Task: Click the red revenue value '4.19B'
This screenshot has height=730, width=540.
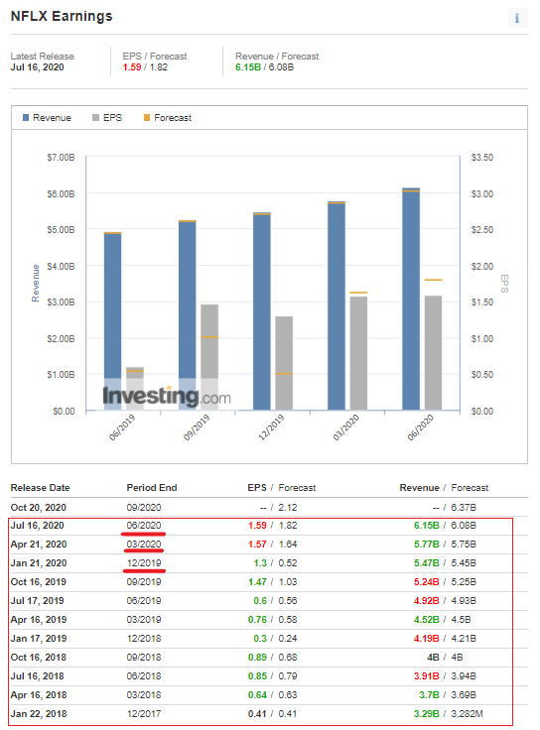Action: click(426, 639)
